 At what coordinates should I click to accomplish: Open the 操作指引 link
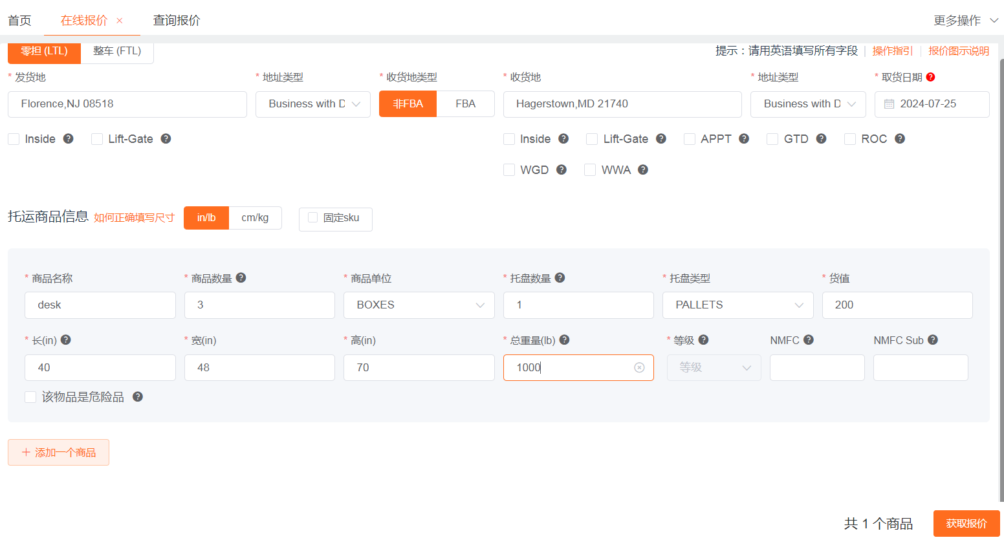892,51
